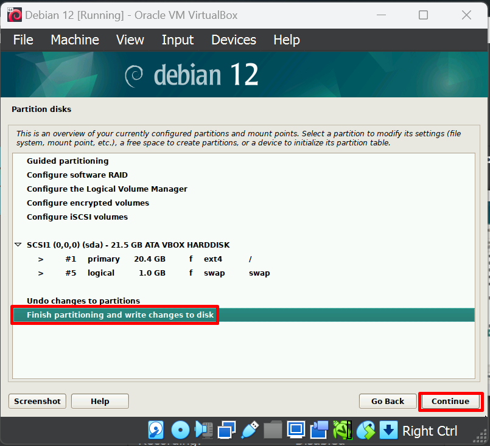This screenshot has height=446, width=490.
Task: Click the Screenshot button
Action: click(38, 402)
